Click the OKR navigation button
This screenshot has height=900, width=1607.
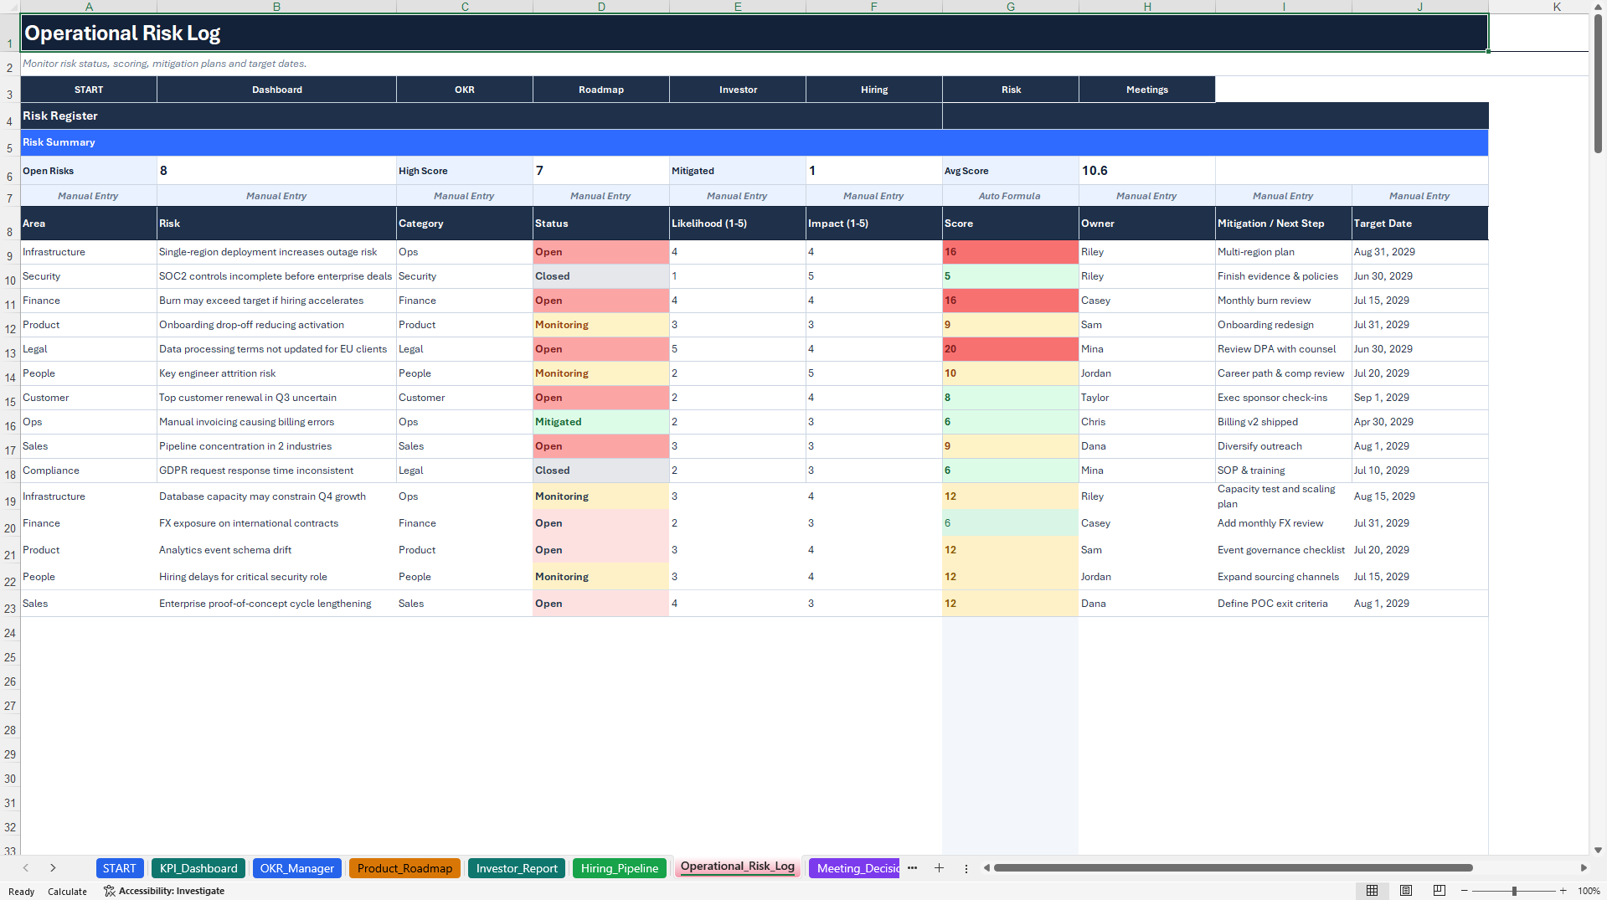[465, 90]
